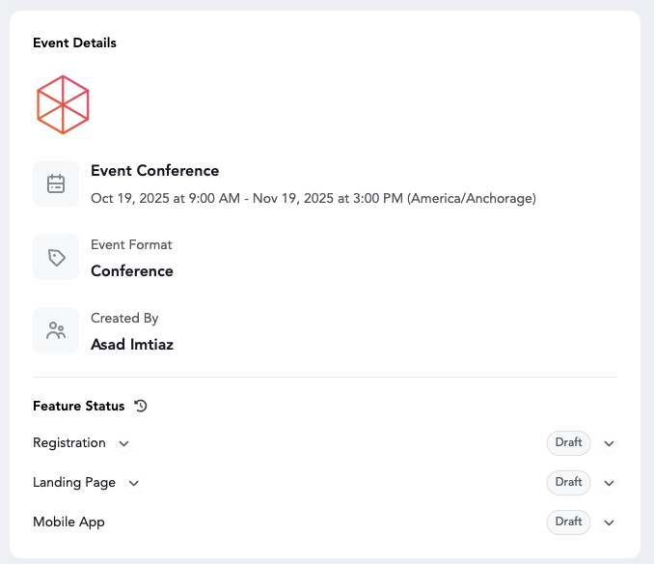
Task: Select the Landing Page feature label
Action: 74,482
